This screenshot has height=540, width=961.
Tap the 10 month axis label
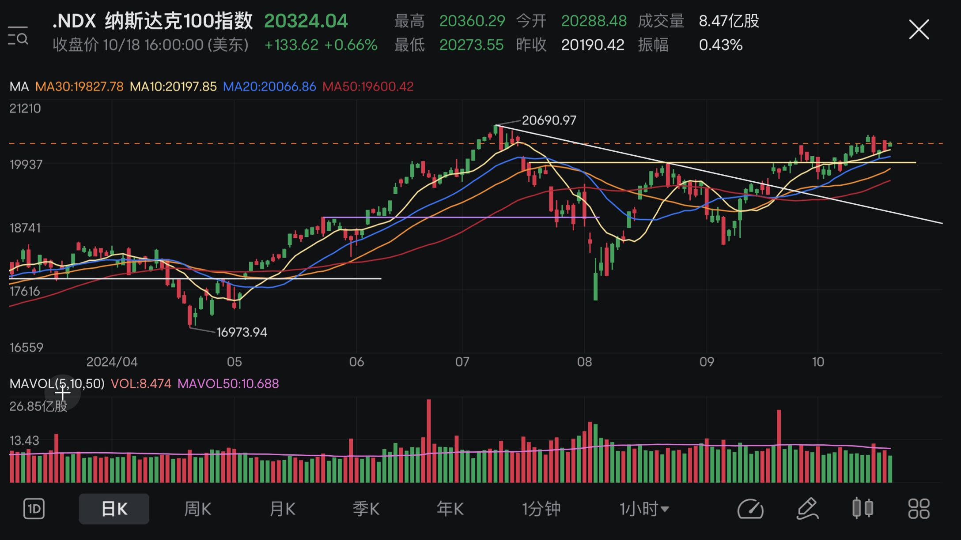click(x=818, y=362)
